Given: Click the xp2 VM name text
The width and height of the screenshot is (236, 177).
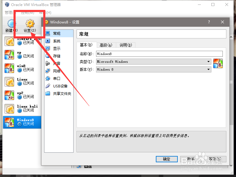Looking at the screenshot, I should coord(20,93).
